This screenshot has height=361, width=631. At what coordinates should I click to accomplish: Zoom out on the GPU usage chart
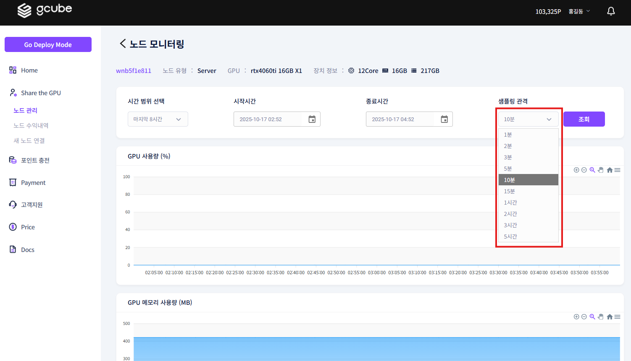pos(584,170)
